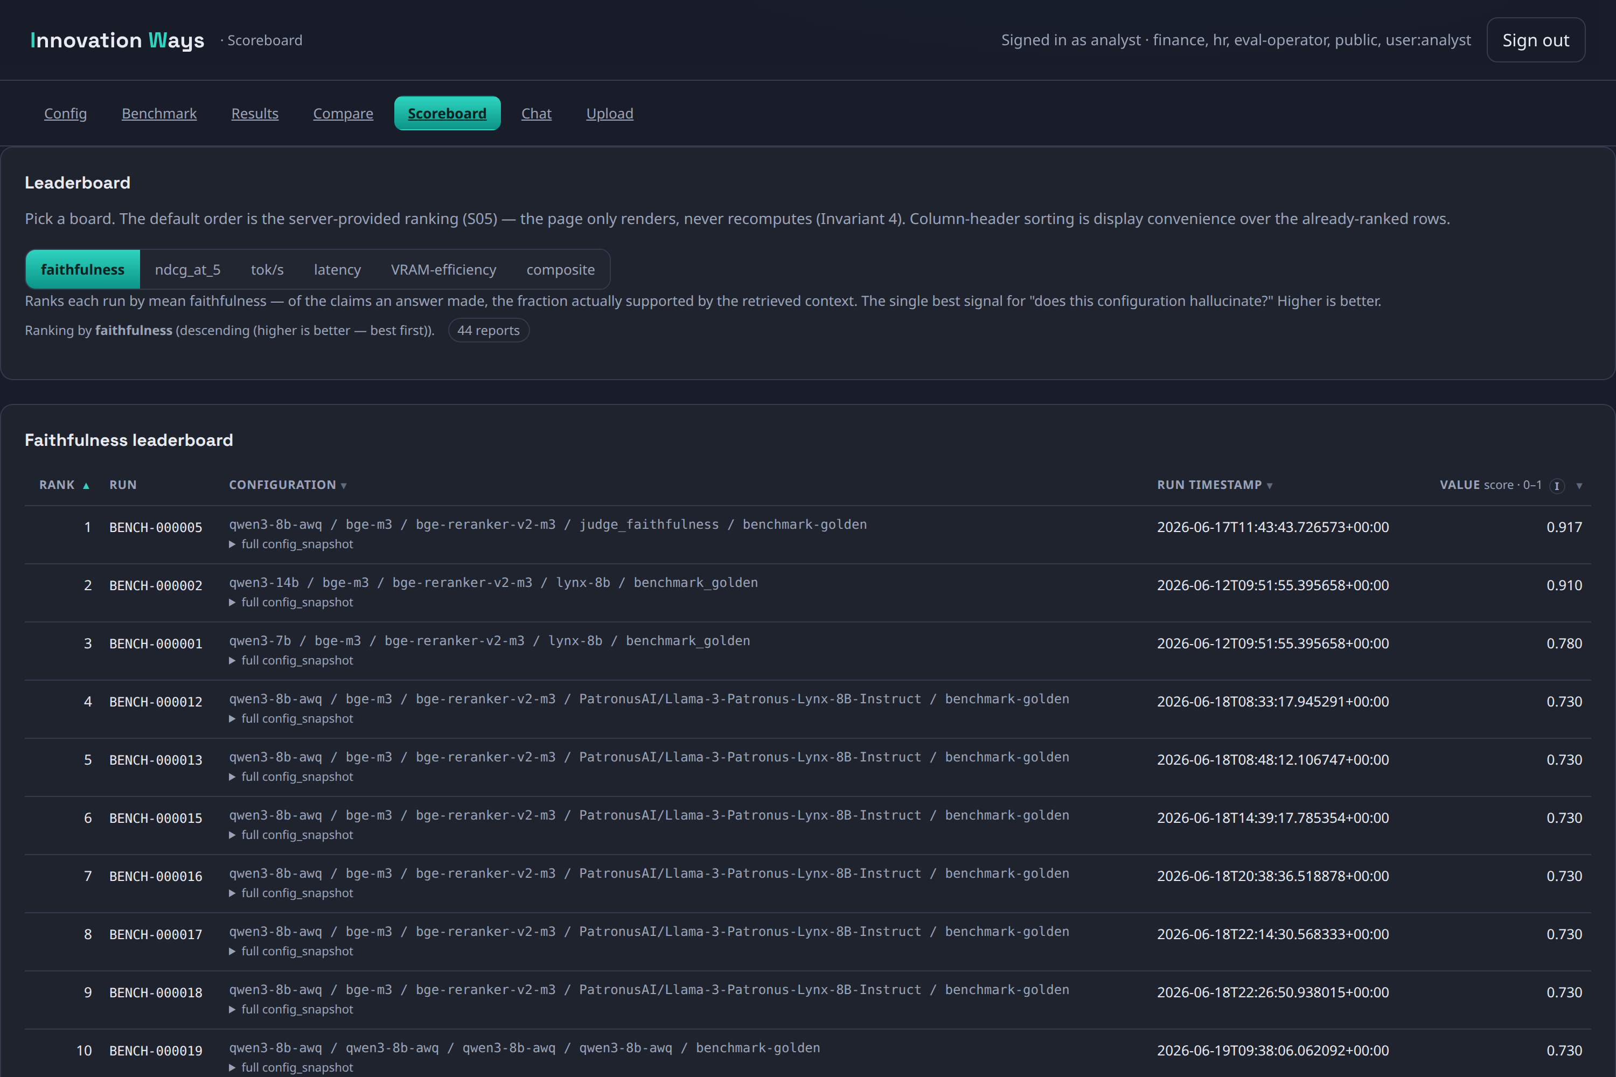Click timestamp 2026-06-19T09:38:06.062092+00:00

(x=1273, y=1051)
